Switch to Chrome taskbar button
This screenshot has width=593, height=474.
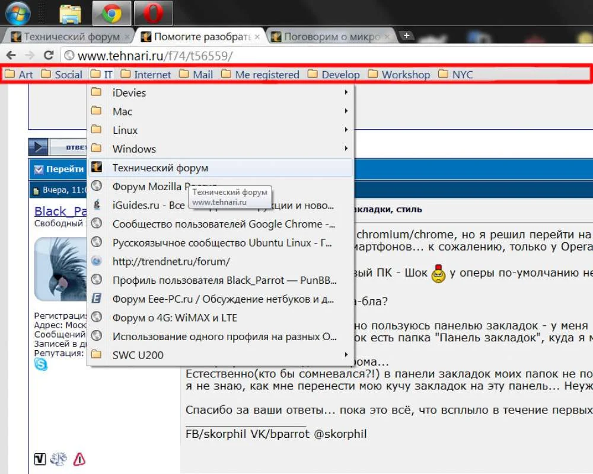(112, 14)
